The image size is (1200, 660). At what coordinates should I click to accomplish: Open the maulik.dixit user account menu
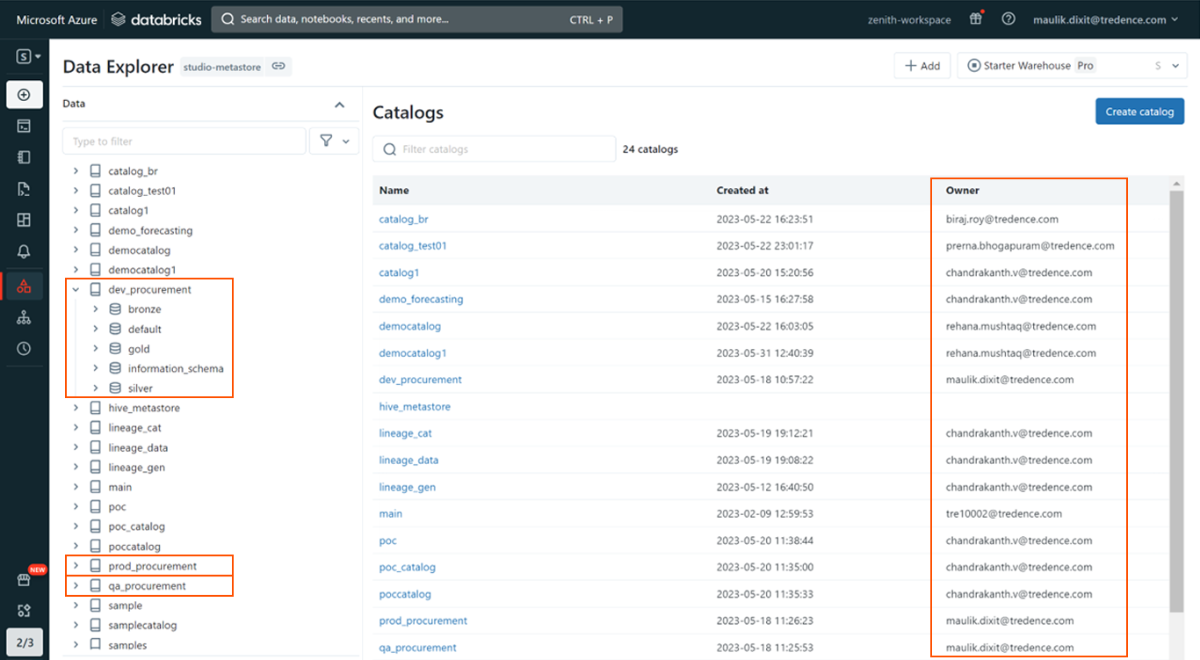[x=1105, y=19]
